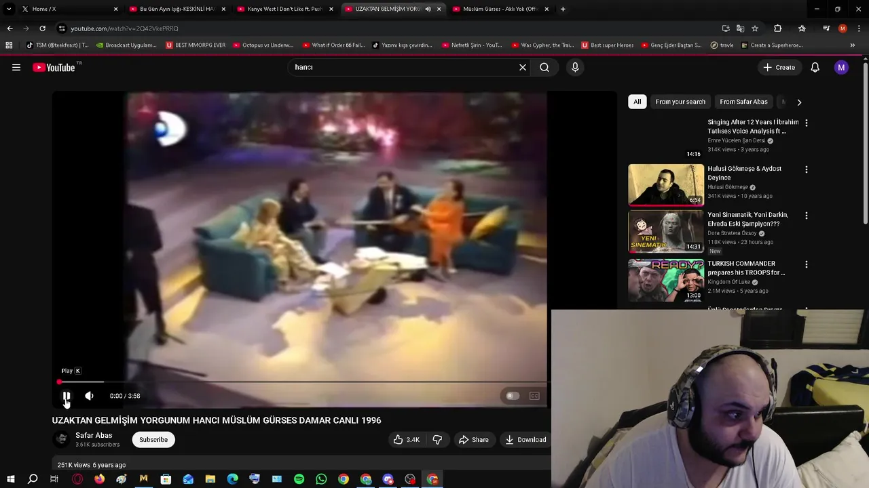
Task: Open a new browser tab
Action: coord(563,9)
